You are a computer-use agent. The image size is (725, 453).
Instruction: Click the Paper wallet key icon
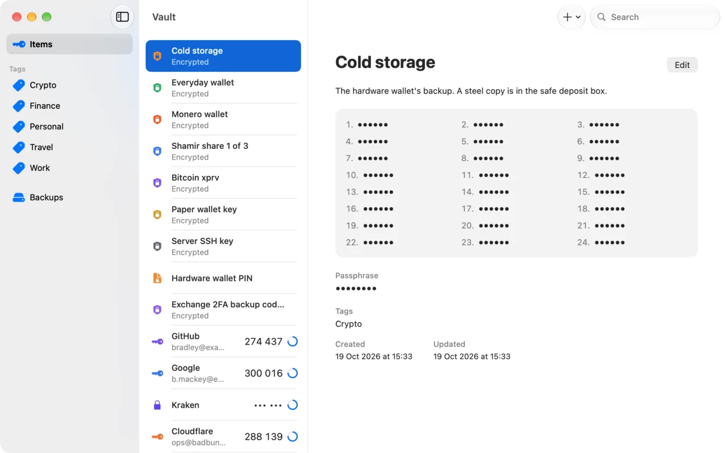point(157,215)
